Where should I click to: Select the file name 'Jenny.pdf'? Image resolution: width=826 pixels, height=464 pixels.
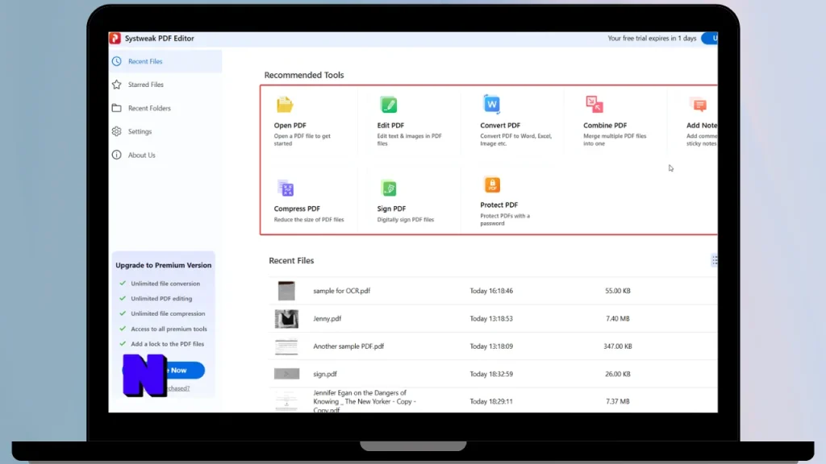pyautogui.click(x=327, y=318)
